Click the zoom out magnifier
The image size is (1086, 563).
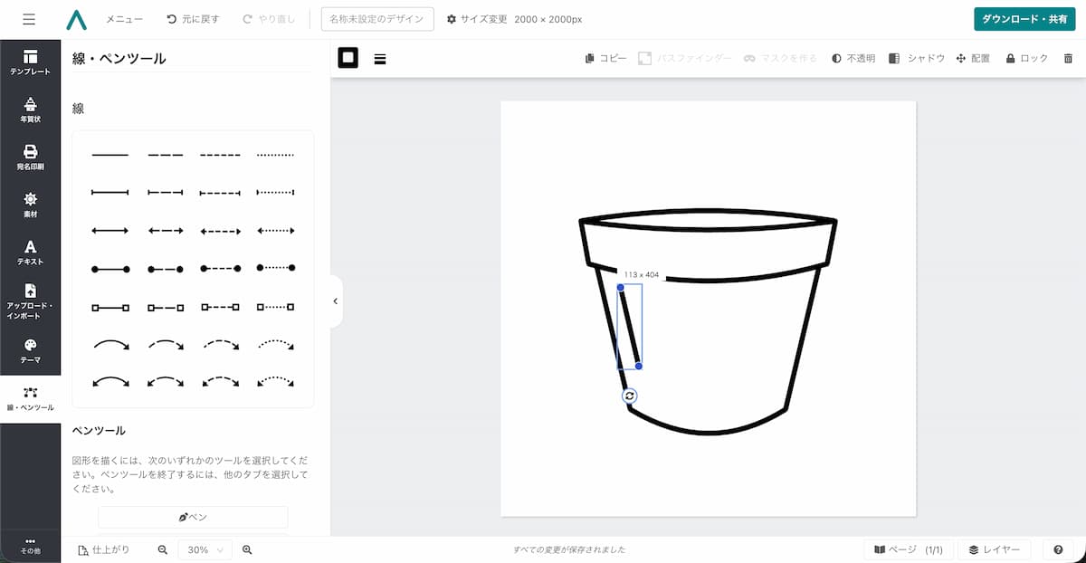pos(163,549)
